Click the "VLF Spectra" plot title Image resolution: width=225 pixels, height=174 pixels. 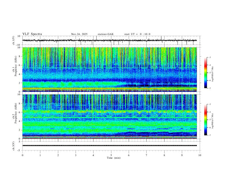coord(32,34)
